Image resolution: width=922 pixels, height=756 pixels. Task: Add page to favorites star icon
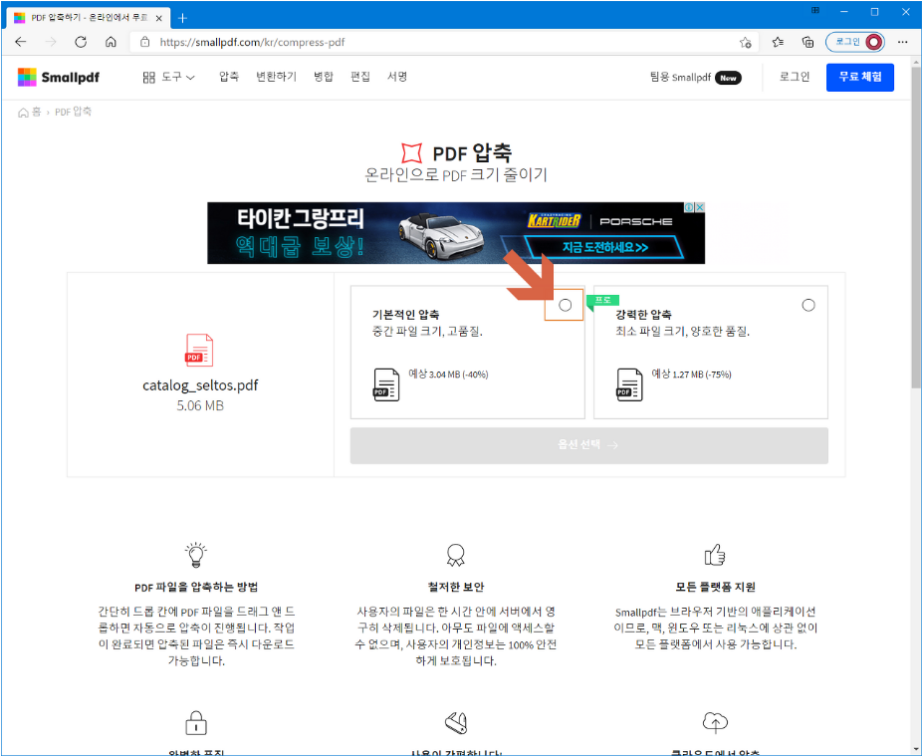tap(746, 42)
